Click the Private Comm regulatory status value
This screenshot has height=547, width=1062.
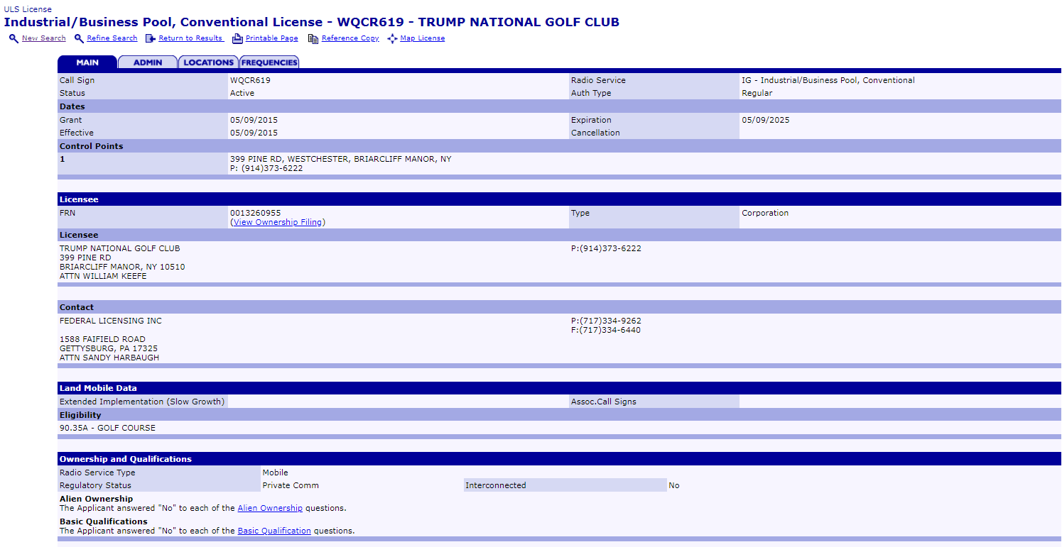point(291,485)
